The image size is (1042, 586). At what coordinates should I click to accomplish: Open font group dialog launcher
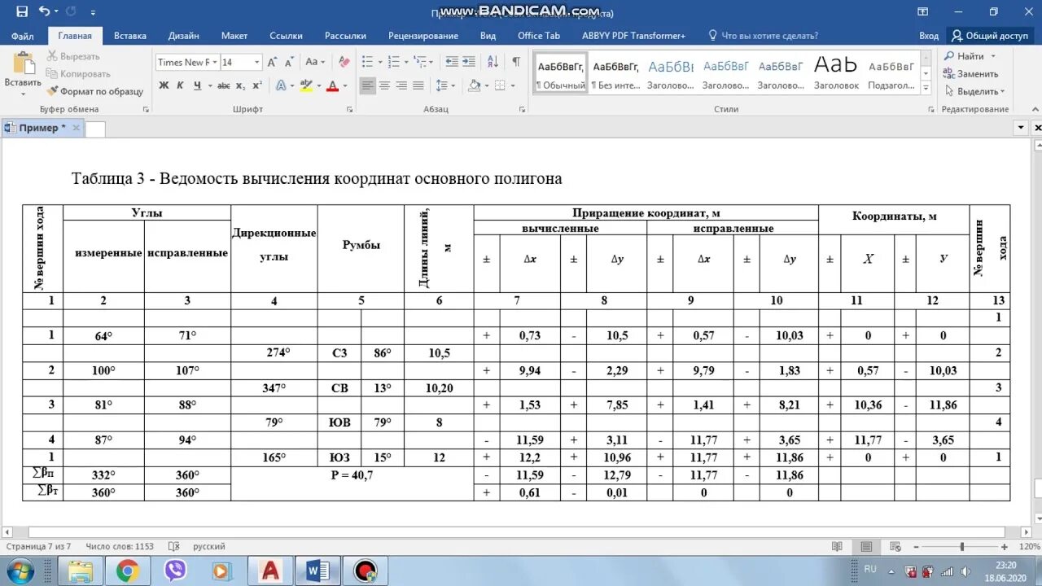(349, 109)
